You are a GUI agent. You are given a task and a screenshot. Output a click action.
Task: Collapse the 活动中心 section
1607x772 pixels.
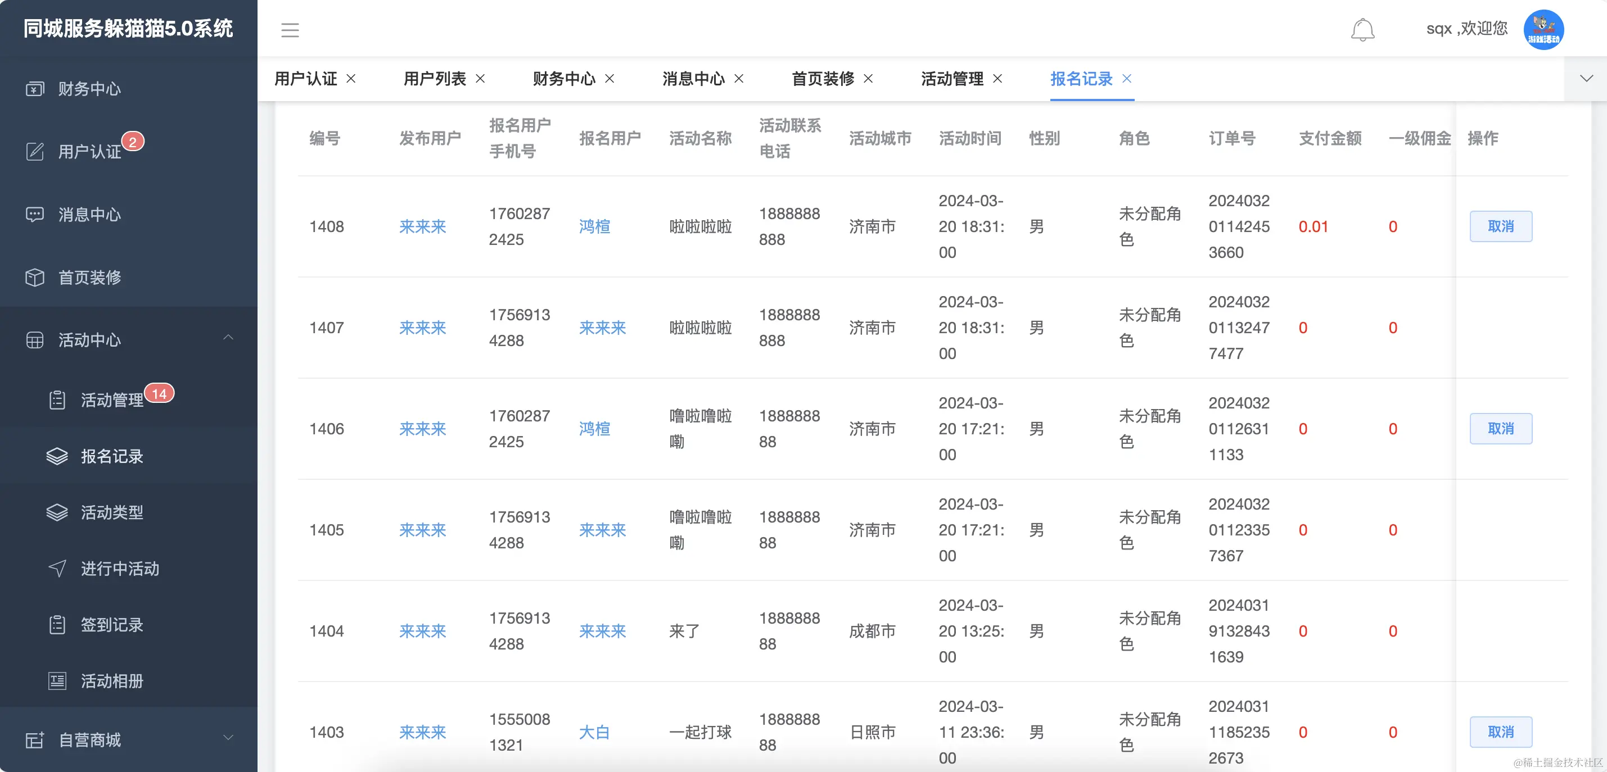point(229,337)
